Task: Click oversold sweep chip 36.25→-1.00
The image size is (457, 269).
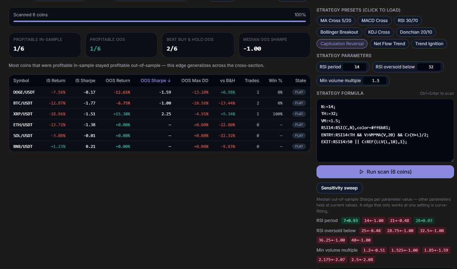Action: (x=332, y=240)
